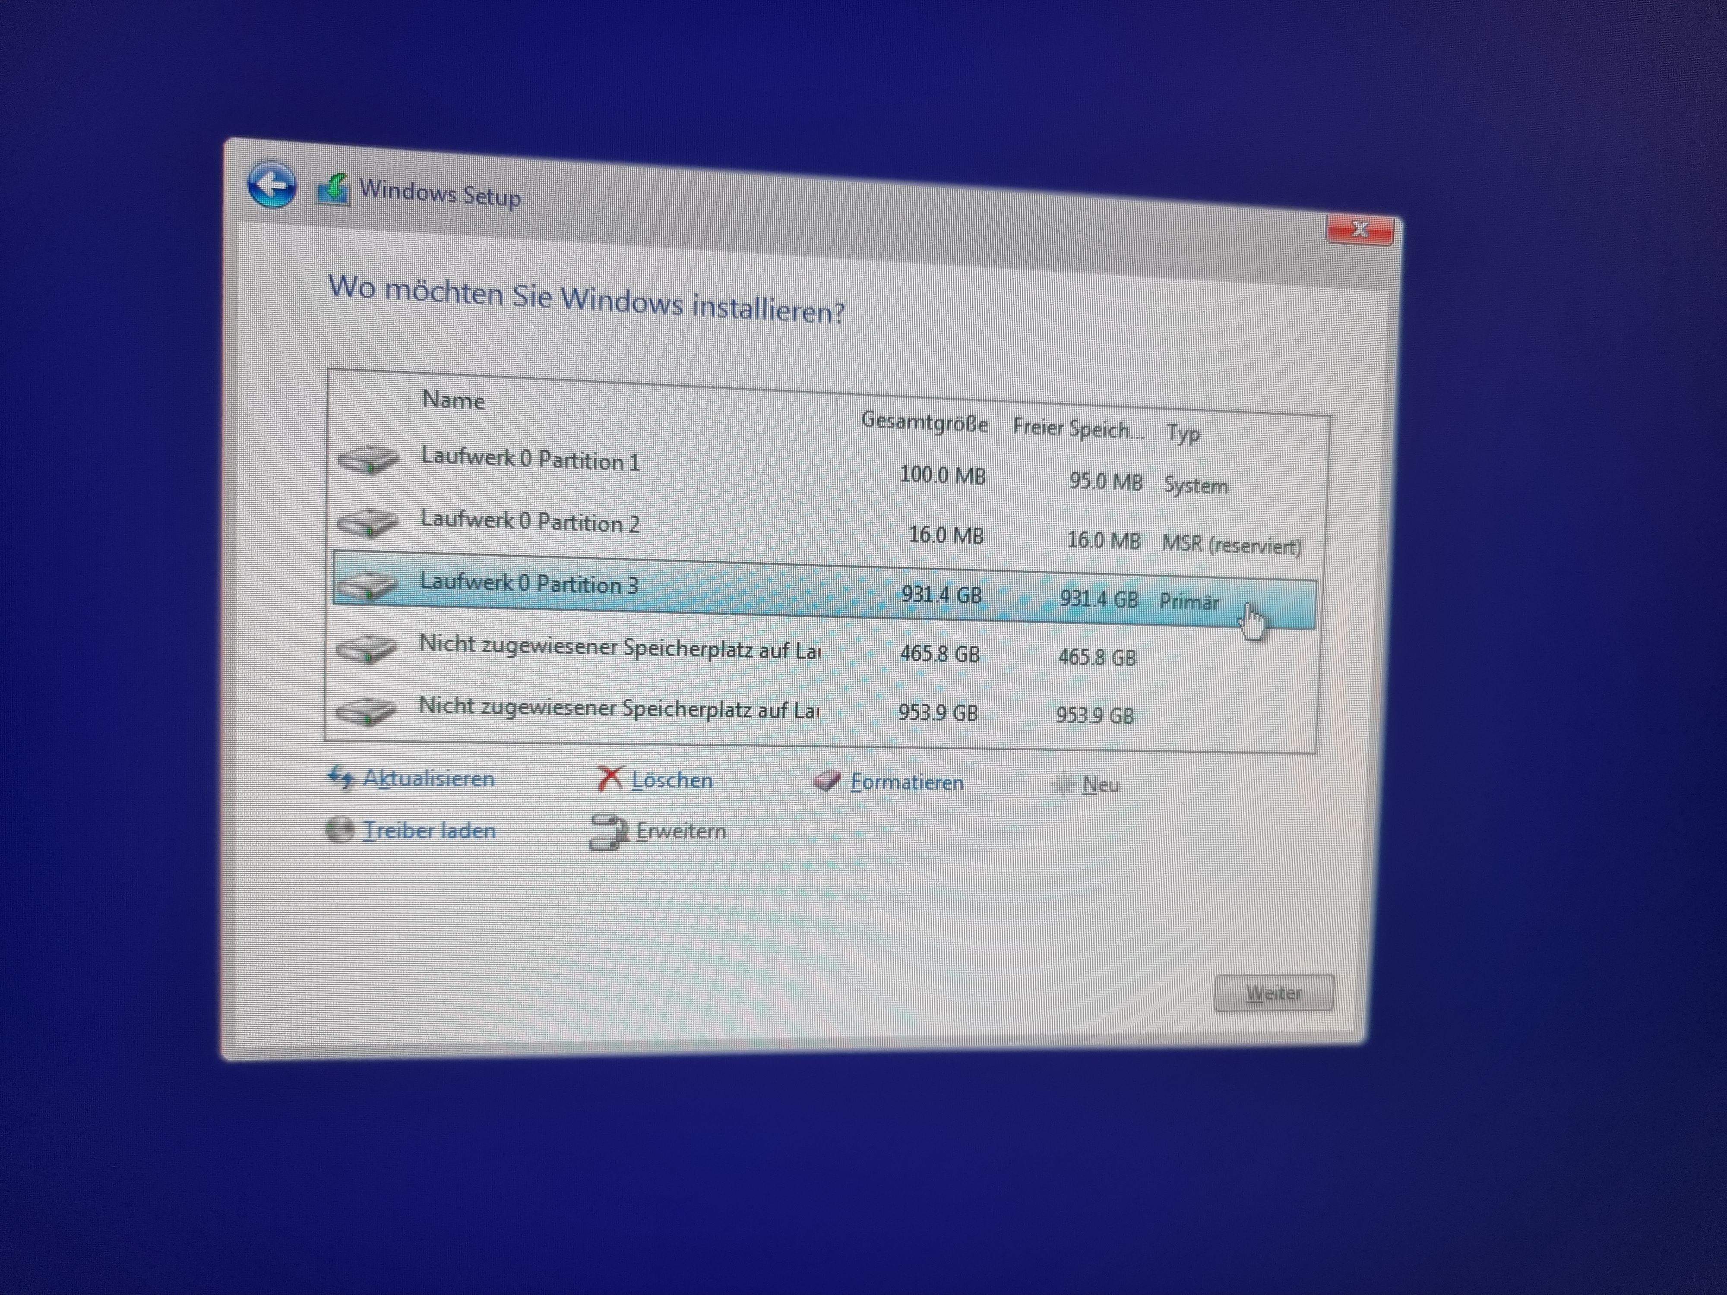Click Gesamtgröße 931.4 GB cell of Partition 3

pyautogui.click(x=942, y=595)
